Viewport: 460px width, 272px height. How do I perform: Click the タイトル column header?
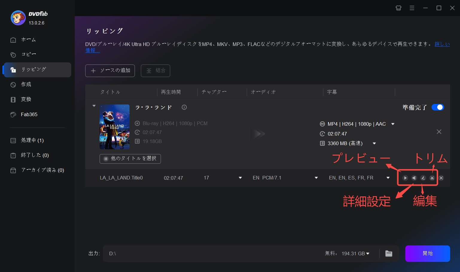tap(110, 92)
